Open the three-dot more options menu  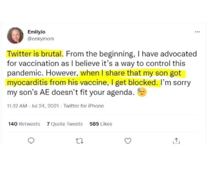[x=197, y=32]
